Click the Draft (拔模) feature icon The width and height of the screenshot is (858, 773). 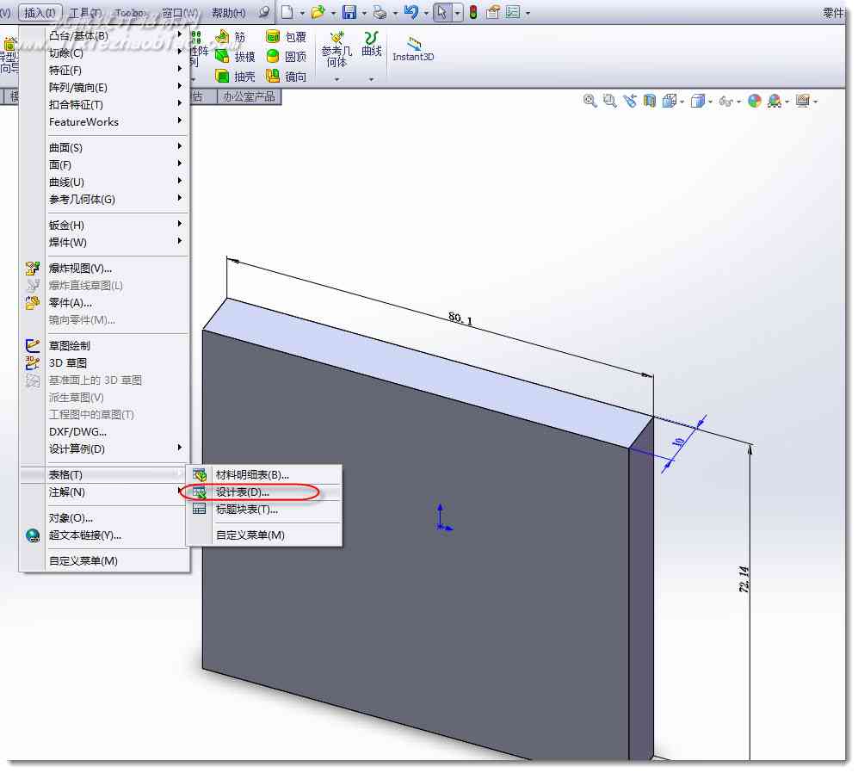222,57
